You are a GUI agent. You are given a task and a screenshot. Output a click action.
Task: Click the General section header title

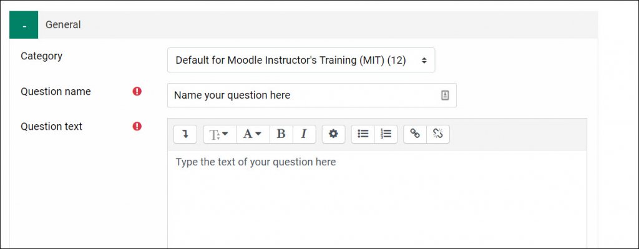[x=63, y=25]
